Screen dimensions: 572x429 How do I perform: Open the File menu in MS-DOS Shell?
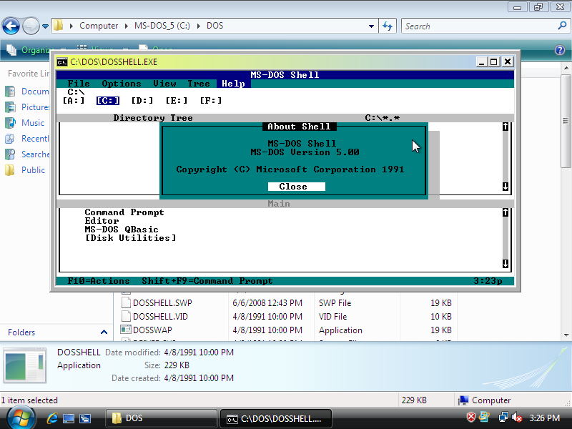pos(79,84)
